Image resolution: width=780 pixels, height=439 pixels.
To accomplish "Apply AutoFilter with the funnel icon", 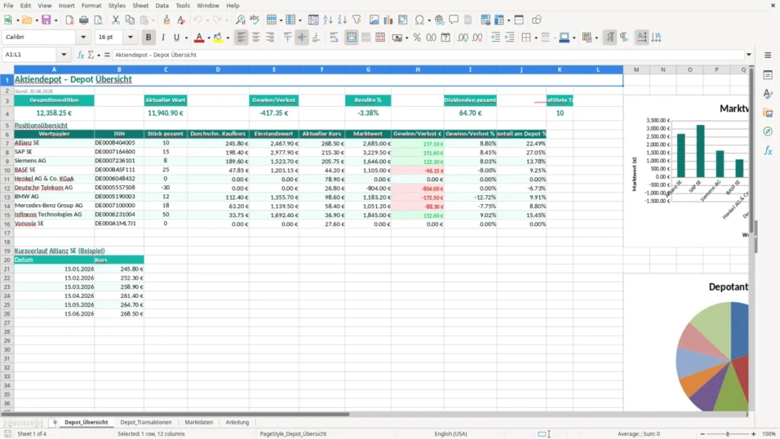I will point(356,20).
